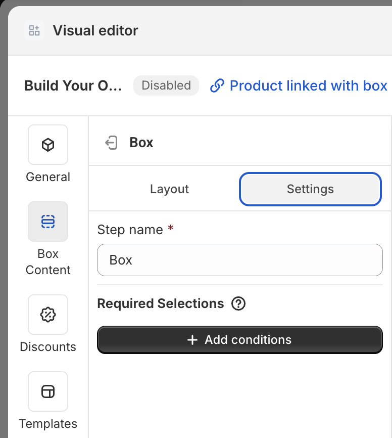Viewport: 392px width, 438px height.
Task: Switch to the Layout tab
Action: (169, 189)
